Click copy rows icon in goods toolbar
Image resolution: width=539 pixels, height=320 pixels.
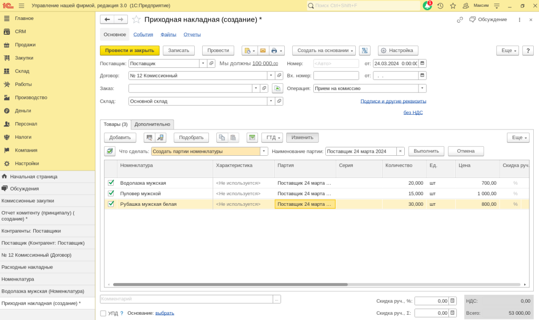[222, 137]
